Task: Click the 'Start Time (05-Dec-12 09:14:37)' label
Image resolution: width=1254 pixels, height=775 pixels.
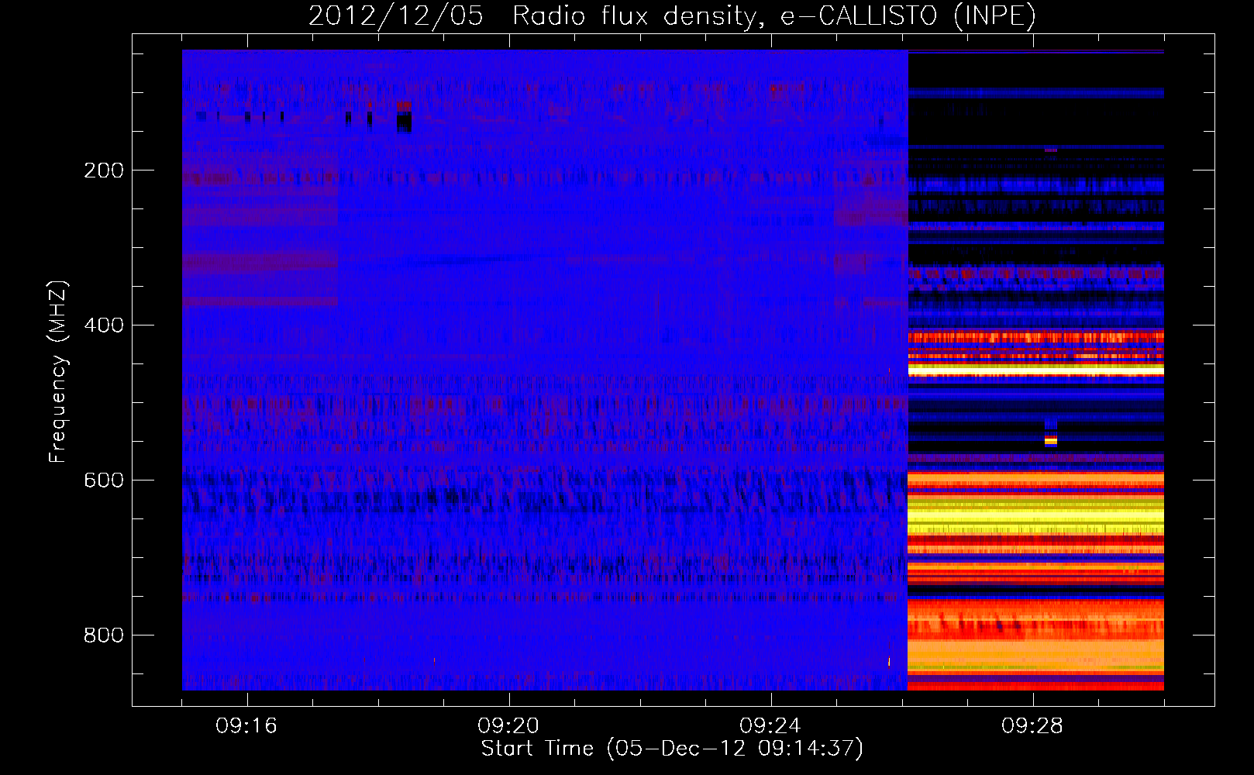Action: coord(672,749)
